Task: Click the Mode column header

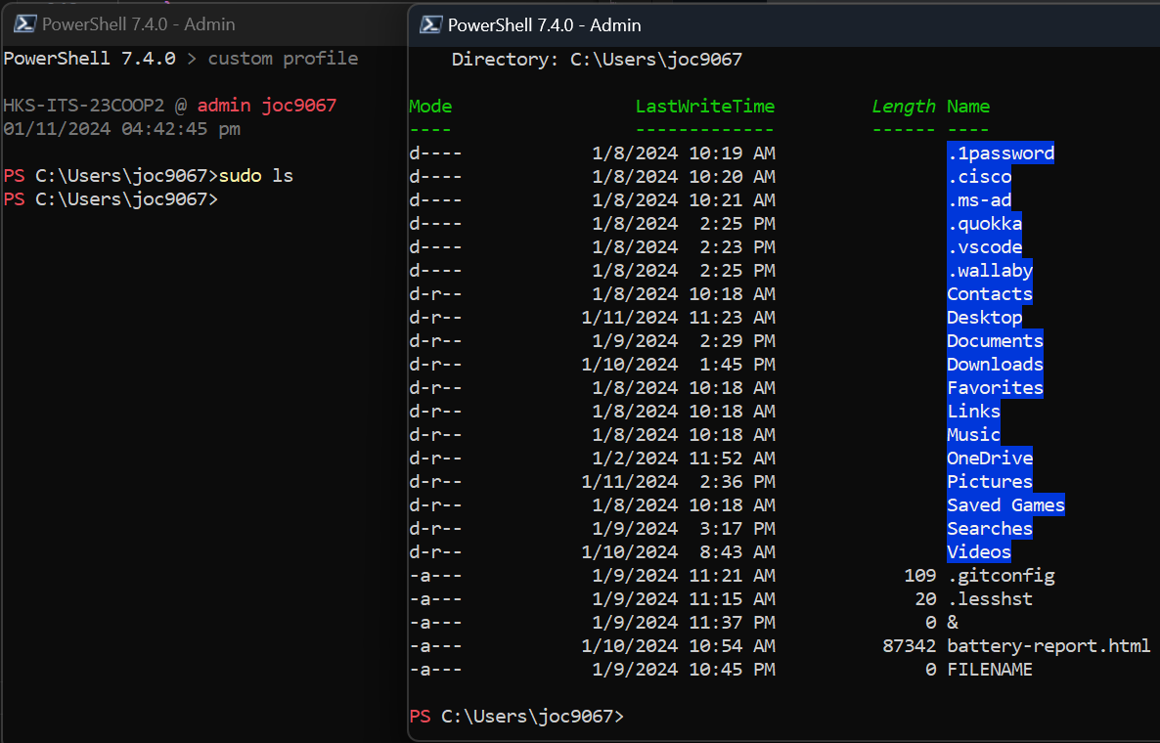Action: [x=430, y=107]
